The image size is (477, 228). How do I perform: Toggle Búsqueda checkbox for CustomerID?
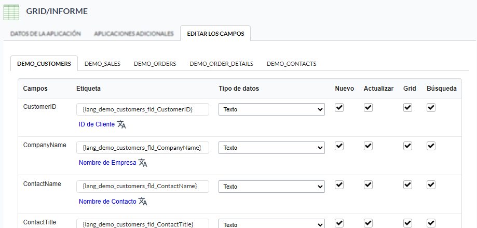(x=431, y=107)
